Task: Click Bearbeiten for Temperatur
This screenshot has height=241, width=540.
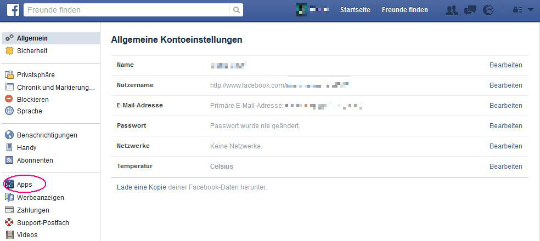Action: click(505, 167)
